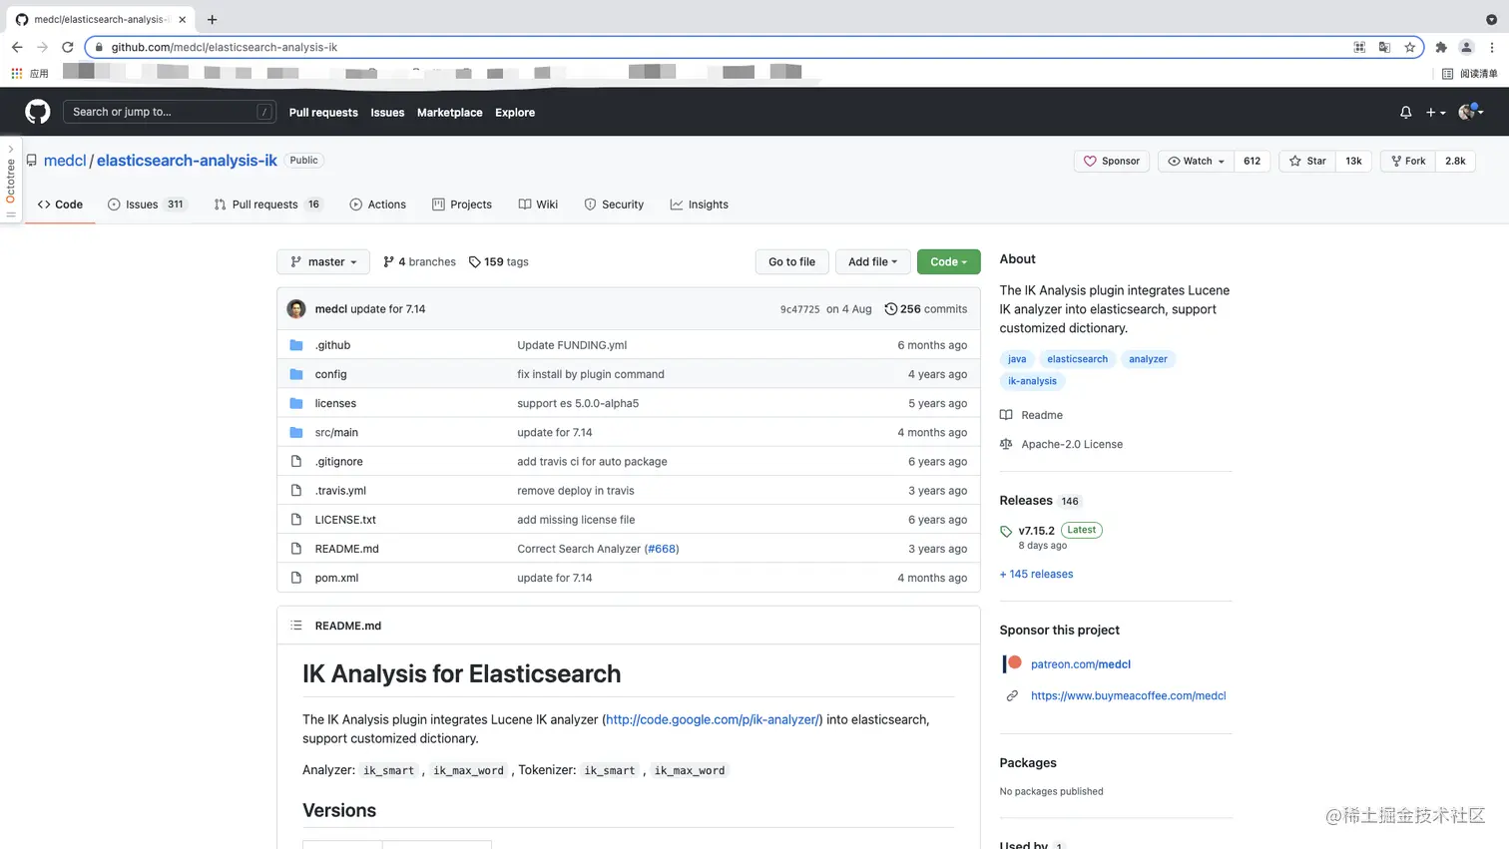Open the Security tab
The width and height of the screenshot is (1509, 849).
pos(614,205)
